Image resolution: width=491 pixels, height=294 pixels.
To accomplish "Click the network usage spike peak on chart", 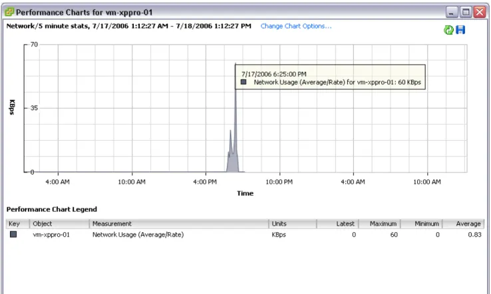I will (236, 64).
